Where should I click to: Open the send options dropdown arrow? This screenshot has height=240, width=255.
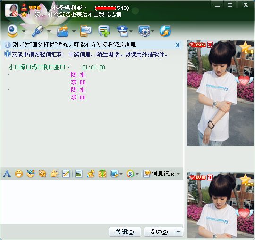(x=178, y=232)
